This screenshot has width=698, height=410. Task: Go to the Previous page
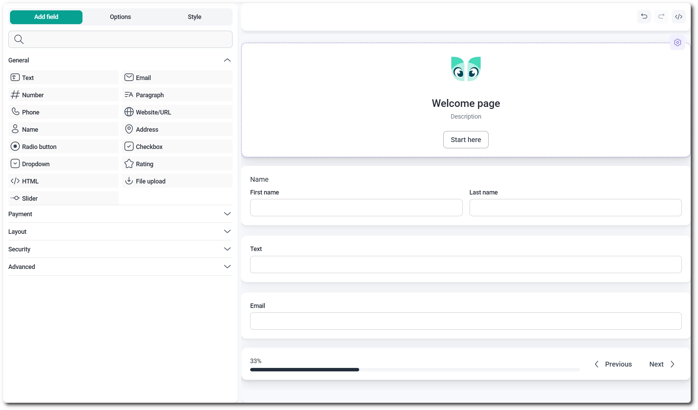[613, 364]
